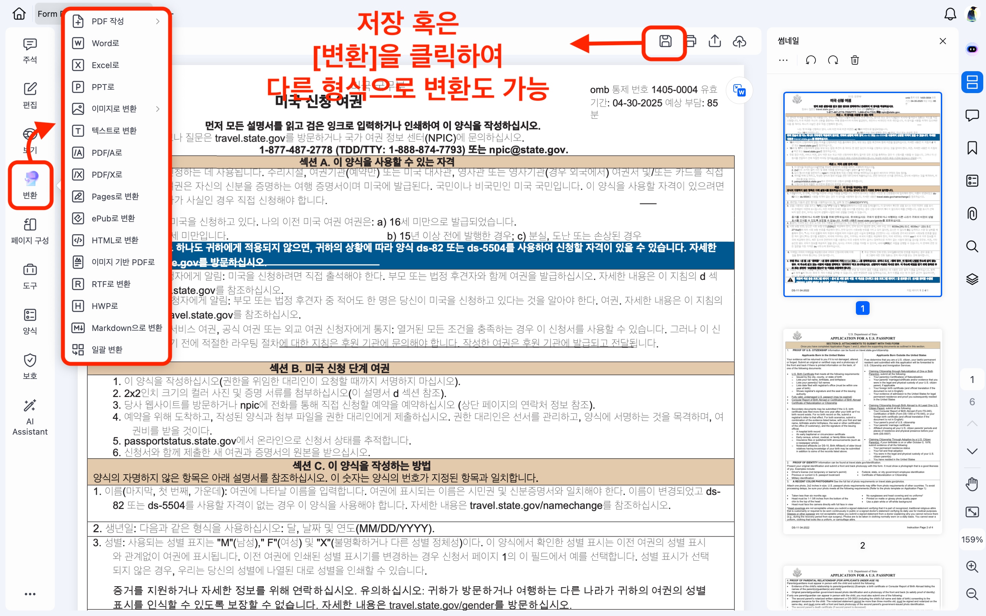The image size is (986, 616).
Task: Choose HTML로 변환 option
Action: (116, 240)
